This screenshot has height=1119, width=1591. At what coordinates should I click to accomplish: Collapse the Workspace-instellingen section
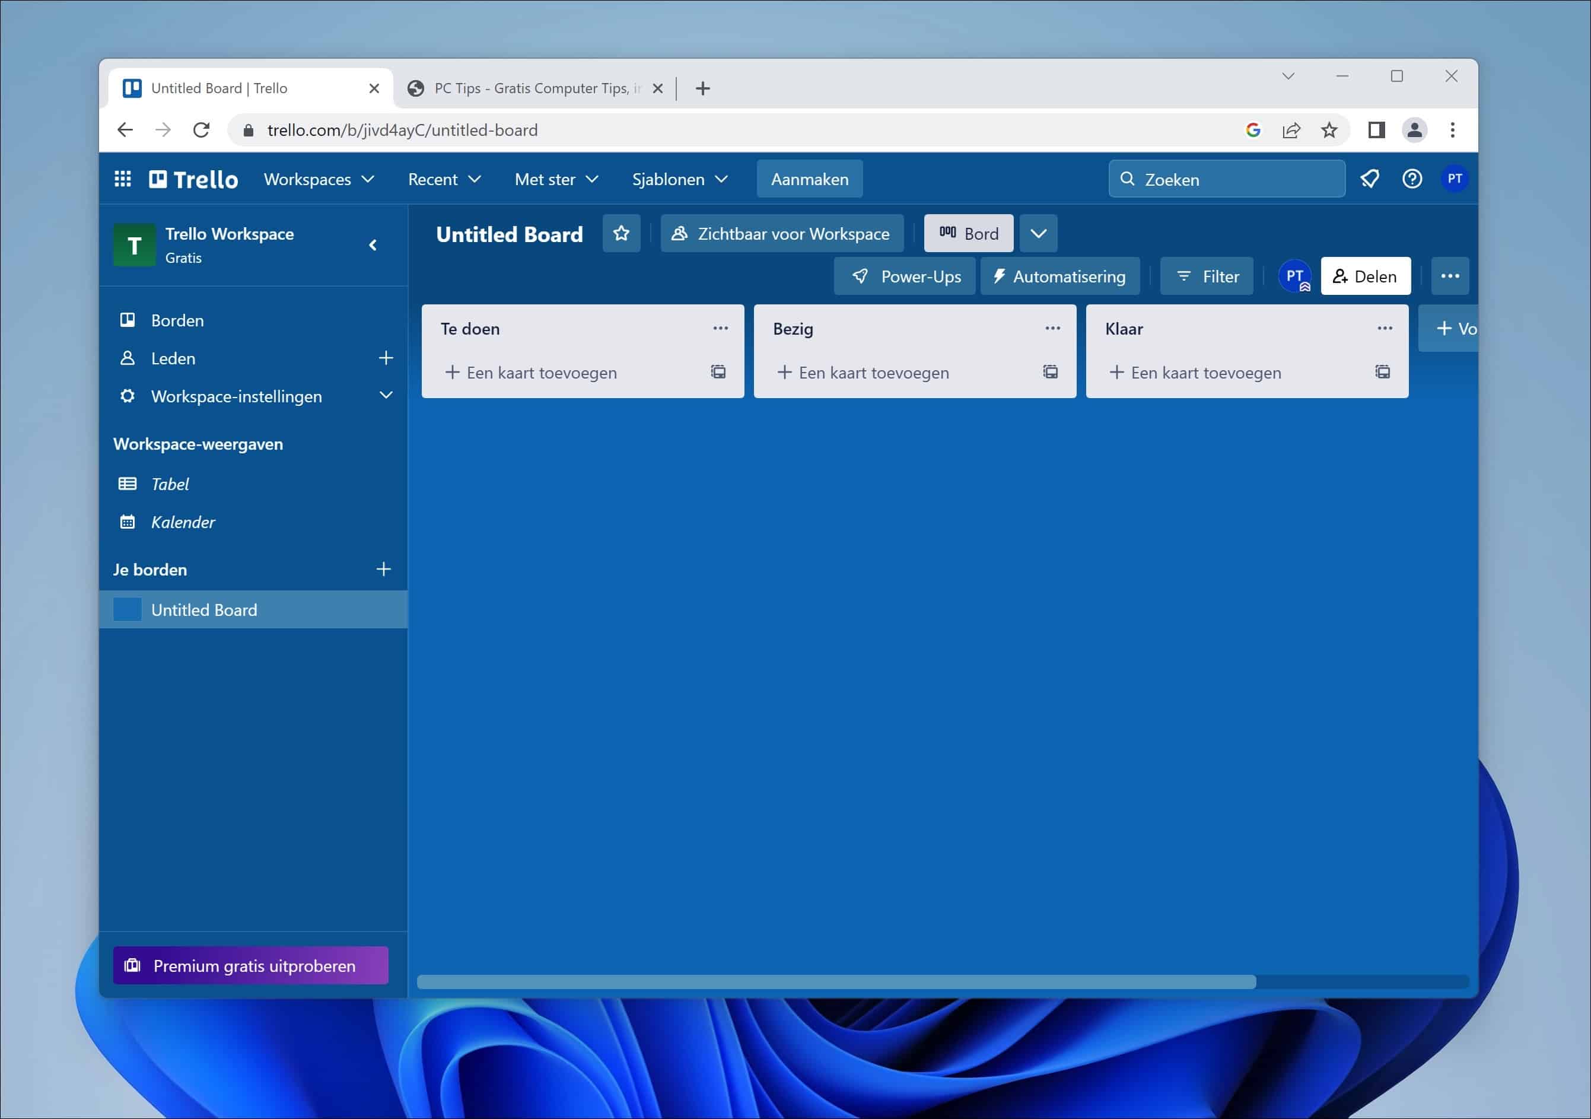[x=386, y=396]
